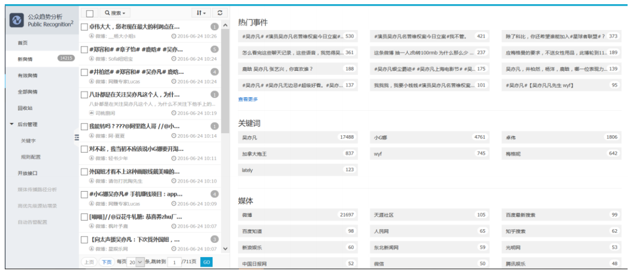Select keyword 加拿大炮王

(298, 154)
